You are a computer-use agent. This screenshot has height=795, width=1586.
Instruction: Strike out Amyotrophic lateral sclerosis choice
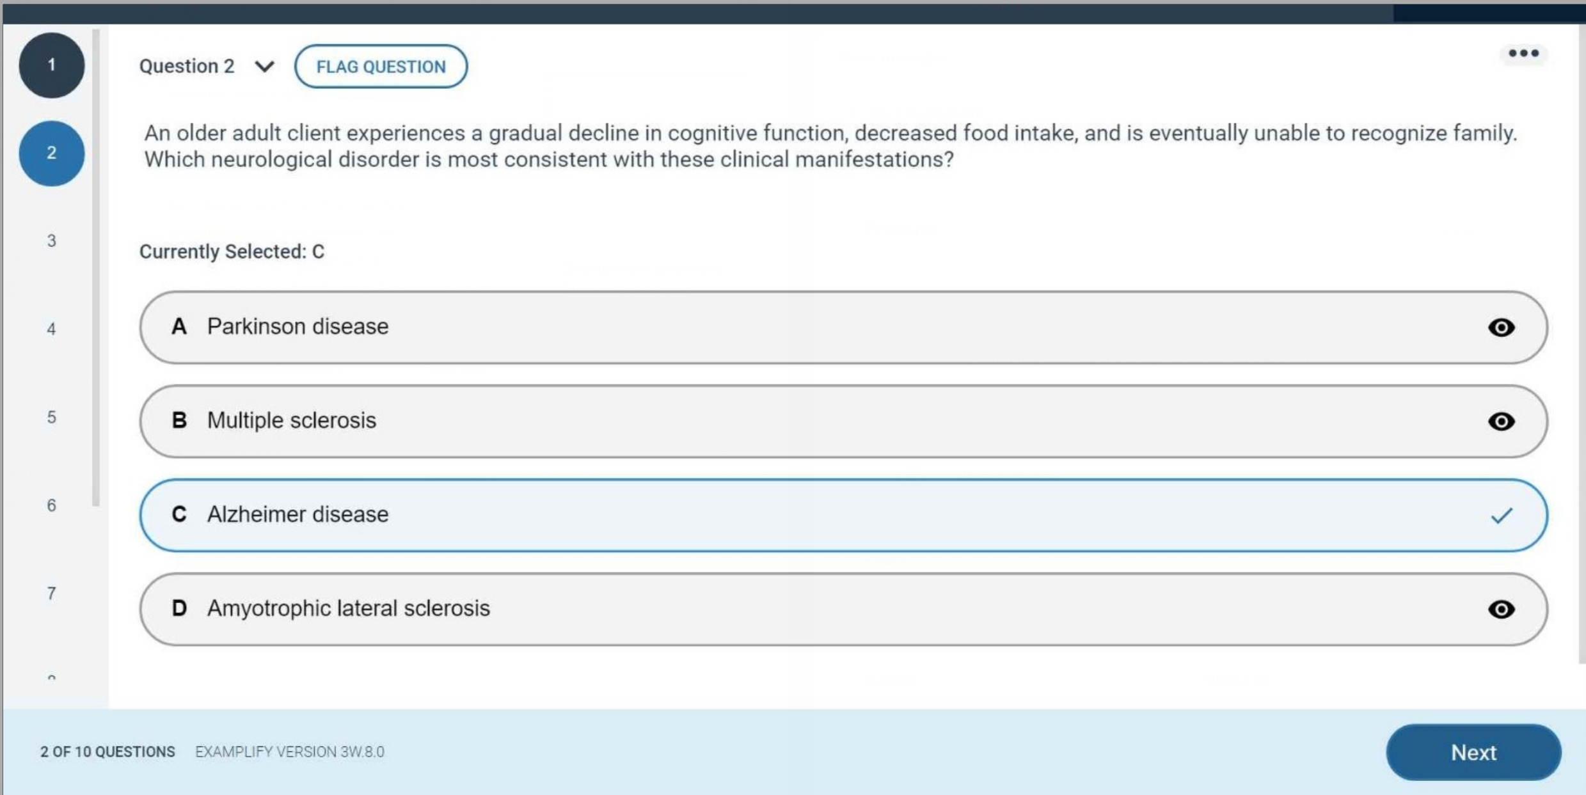click(1502, 610)
